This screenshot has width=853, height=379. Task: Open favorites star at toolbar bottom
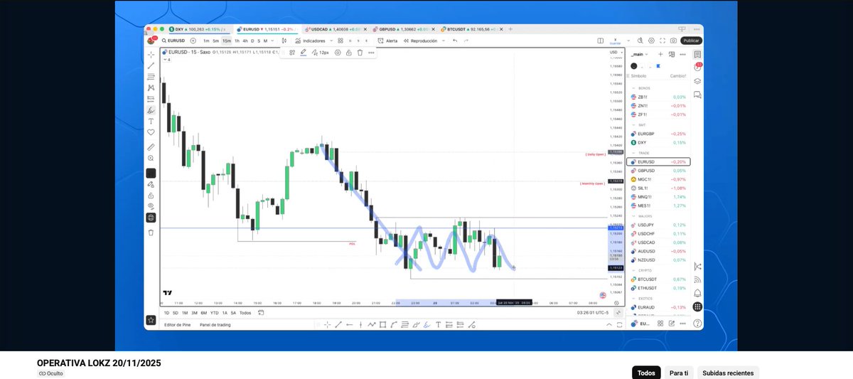[x=150, y=321]
